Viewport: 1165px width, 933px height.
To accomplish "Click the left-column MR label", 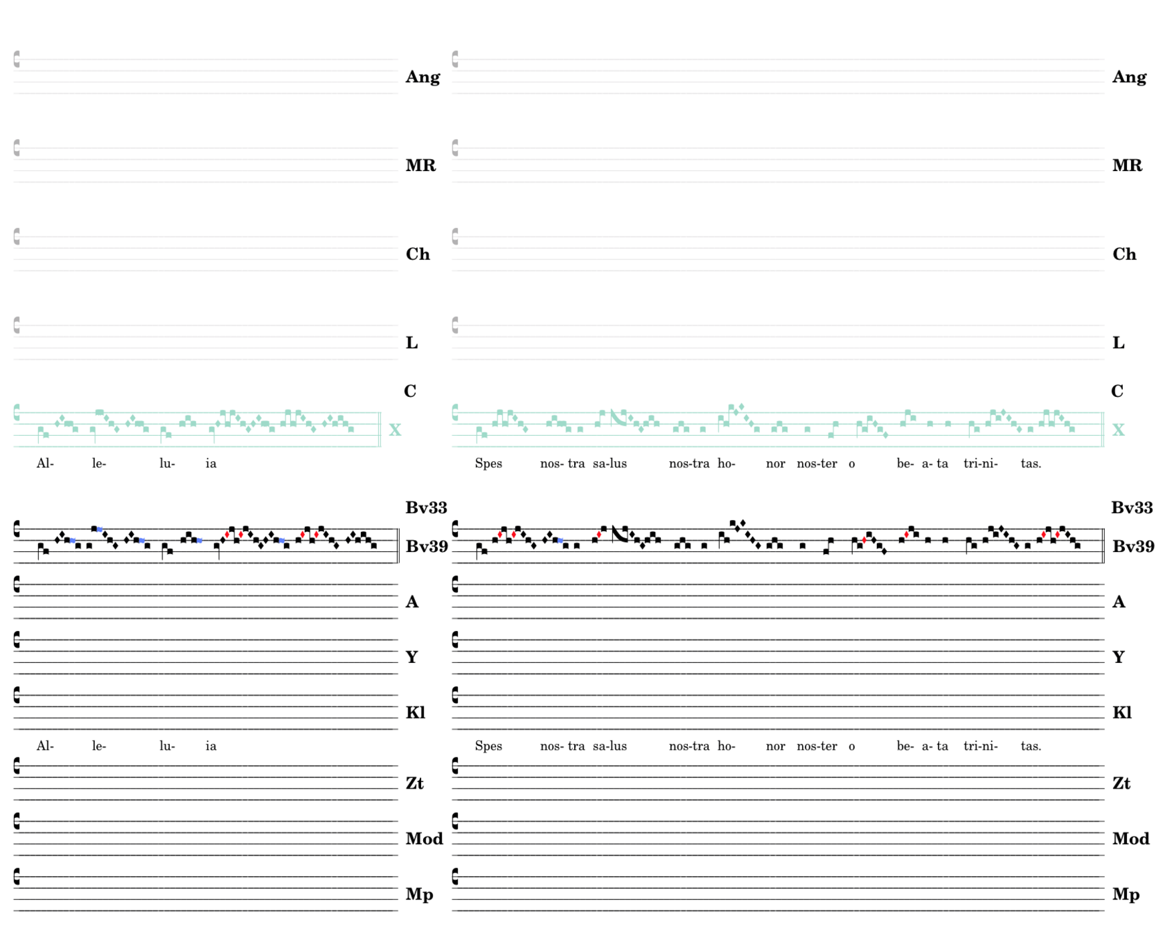I will pos(420,165).
